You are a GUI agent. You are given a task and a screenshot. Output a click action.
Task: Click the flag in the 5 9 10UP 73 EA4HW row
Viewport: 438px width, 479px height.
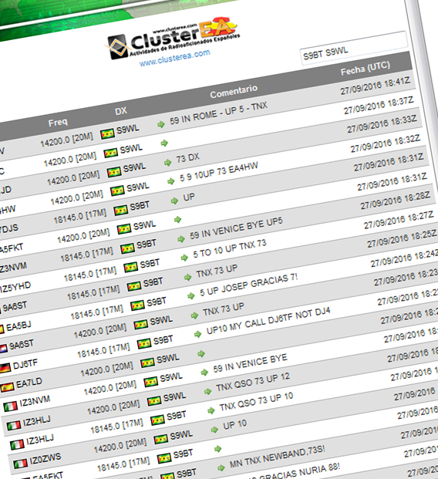(x=117, y=191)
